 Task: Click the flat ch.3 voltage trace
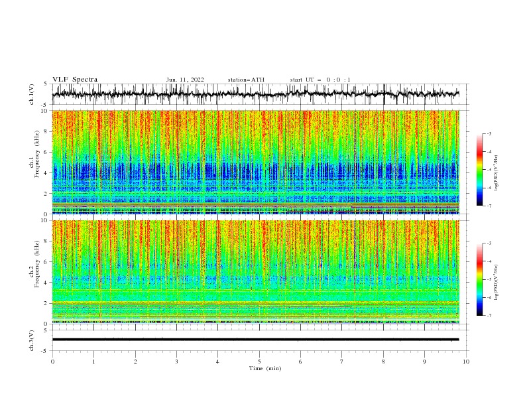(255, 340)
